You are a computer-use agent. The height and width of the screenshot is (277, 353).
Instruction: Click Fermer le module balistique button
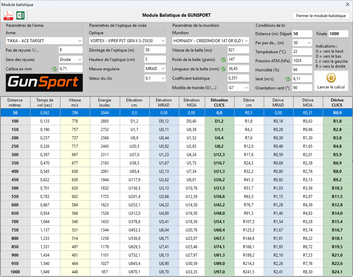coord(321,16)
